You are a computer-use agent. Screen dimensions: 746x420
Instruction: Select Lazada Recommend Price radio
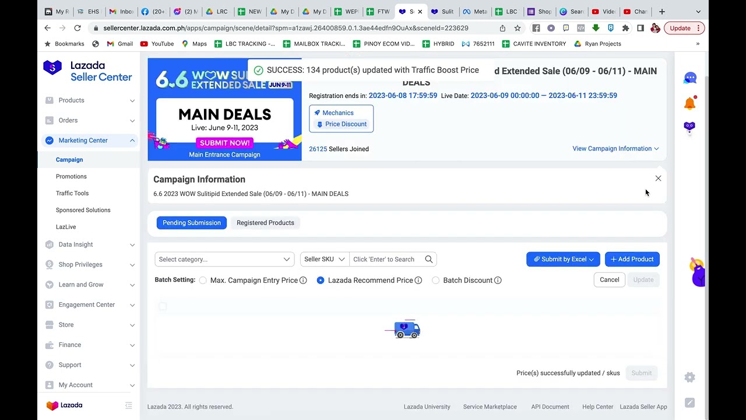click(320, 281)
